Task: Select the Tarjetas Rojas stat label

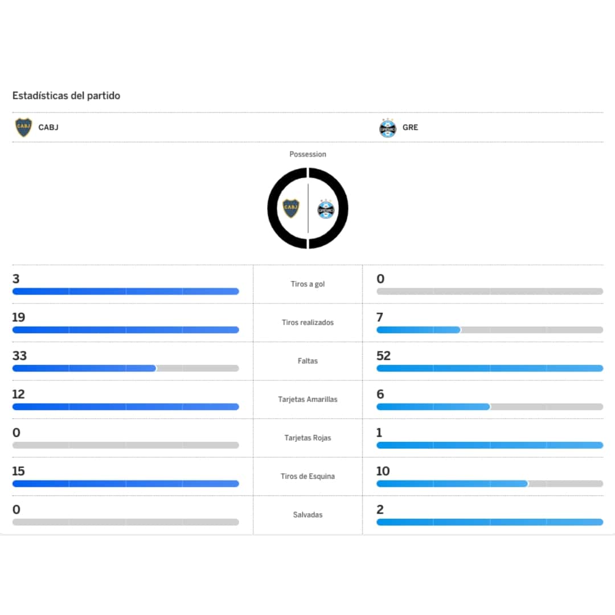Action: (307, 438)
